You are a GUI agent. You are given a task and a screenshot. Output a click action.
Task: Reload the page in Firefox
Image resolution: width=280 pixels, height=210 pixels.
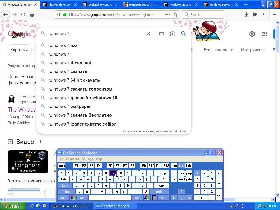[x=23, y=14]
